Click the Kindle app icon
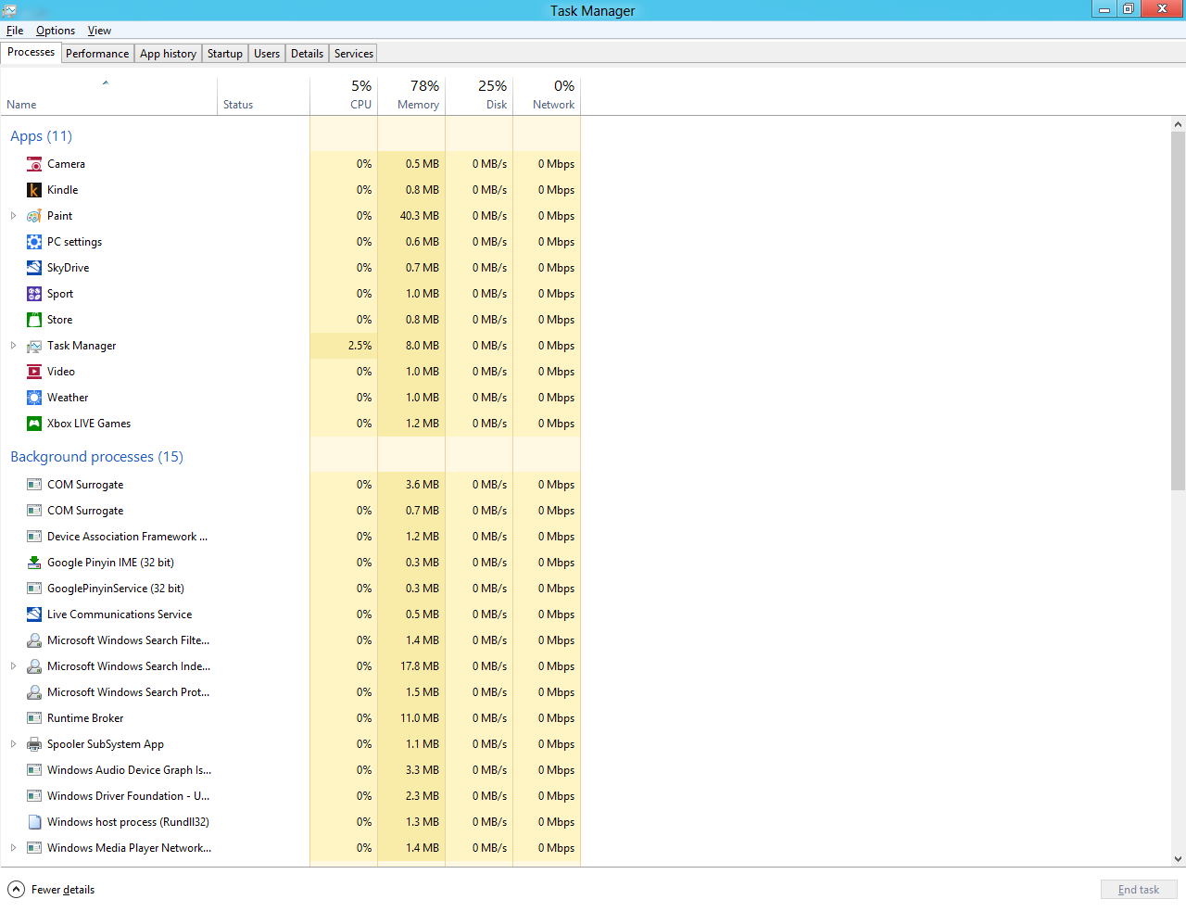 pyautogui.click(x=34, y=190)
